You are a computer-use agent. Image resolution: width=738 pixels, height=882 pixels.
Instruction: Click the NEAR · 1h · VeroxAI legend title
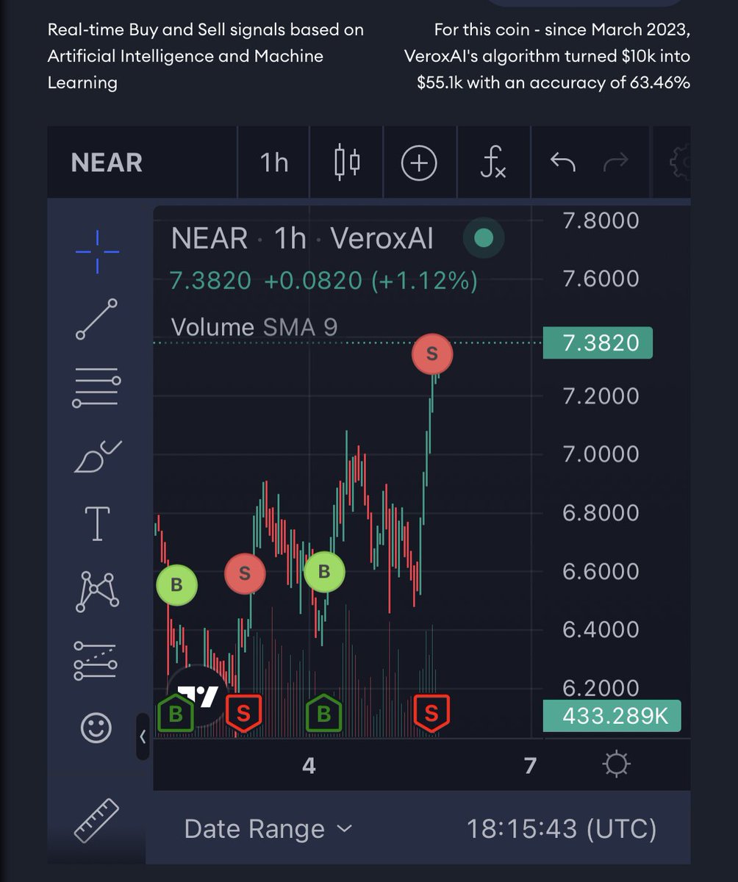pyautogui.click(x=302, y=239)
